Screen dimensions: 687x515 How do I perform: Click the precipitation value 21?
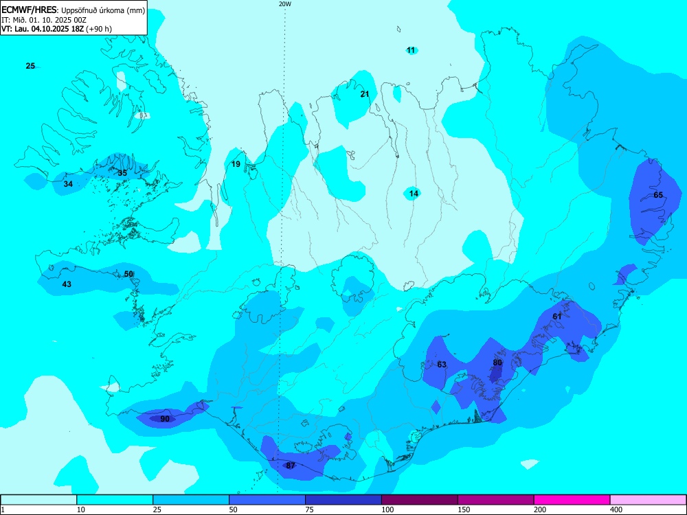(365, 93)
